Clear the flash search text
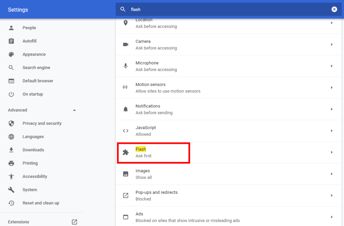Image resolution: width=344 pixels, height=226 pixels. pyautogui.click(x=334, y=9)
